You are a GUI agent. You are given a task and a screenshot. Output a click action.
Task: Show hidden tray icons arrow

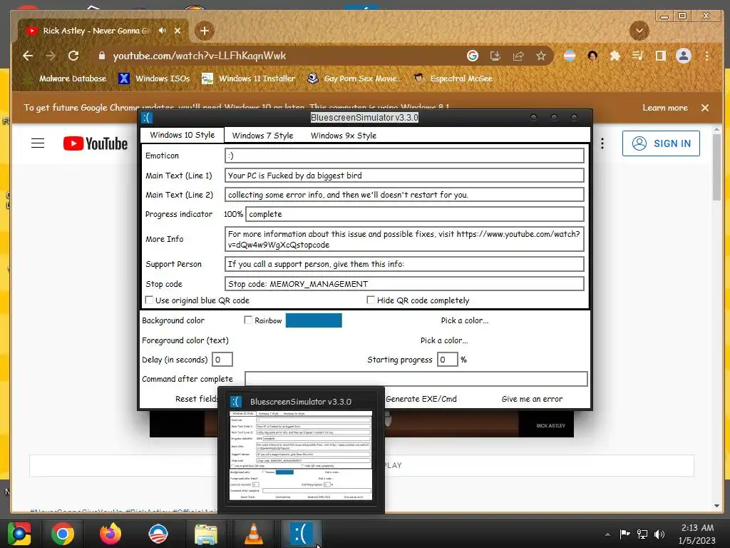tap(607, 534)
